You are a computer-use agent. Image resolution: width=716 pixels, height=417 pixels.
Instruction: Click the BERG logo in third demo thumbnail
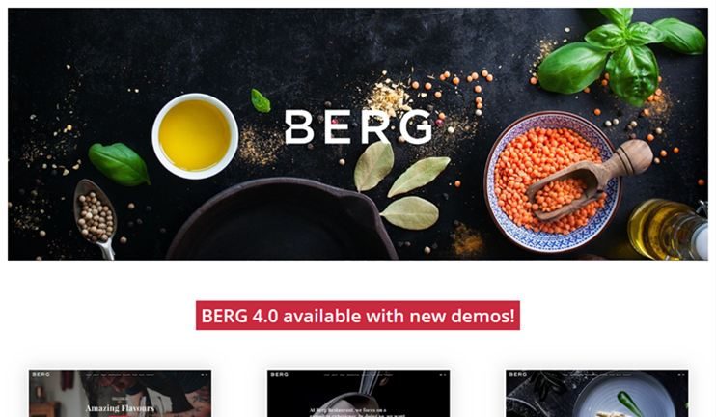[518, 375]
